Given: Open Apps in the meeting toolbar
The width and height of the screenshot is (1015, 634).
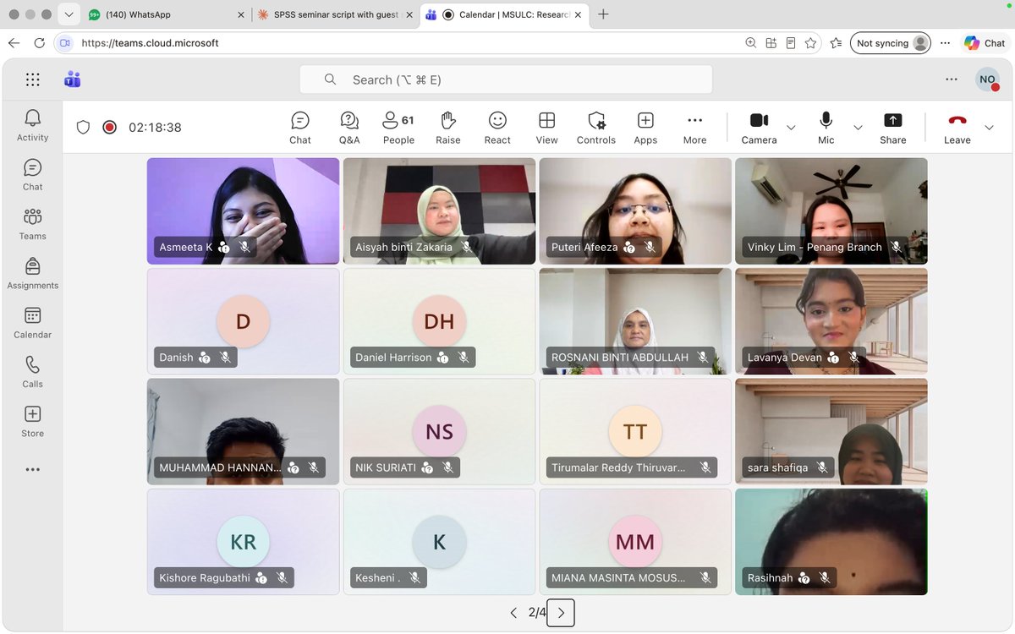Looking at the screenshot, I should (645, 128).
